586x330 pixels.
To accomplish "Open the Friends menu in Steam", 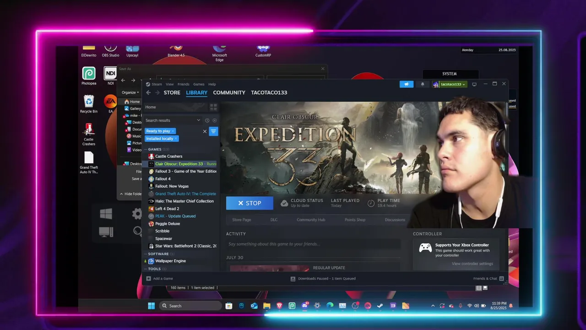I will click(183, 84).
